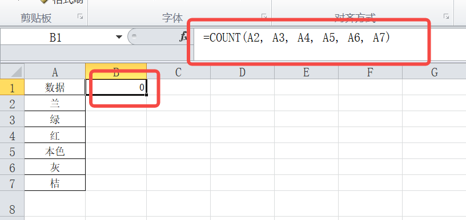466x220 pixels.
Task: Select column A header
Action: tap(55, 71)
